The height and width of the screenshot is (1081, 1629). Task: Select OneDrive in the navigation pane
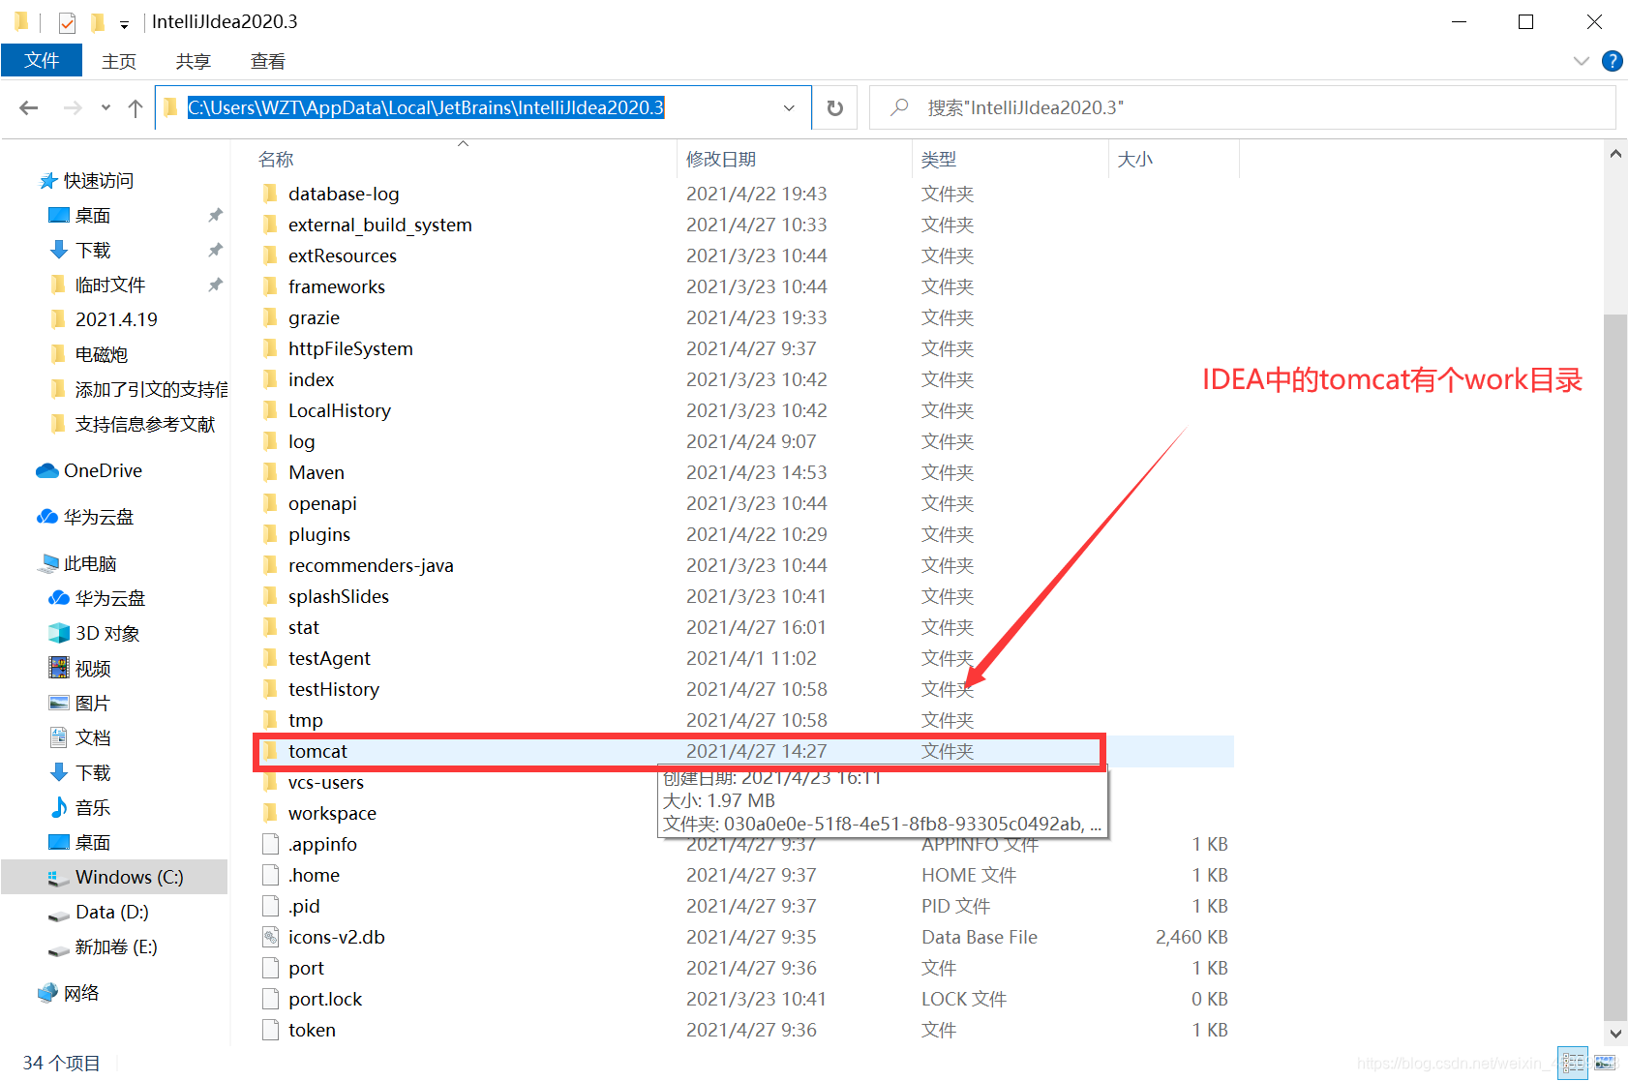[x=103, y=471]
